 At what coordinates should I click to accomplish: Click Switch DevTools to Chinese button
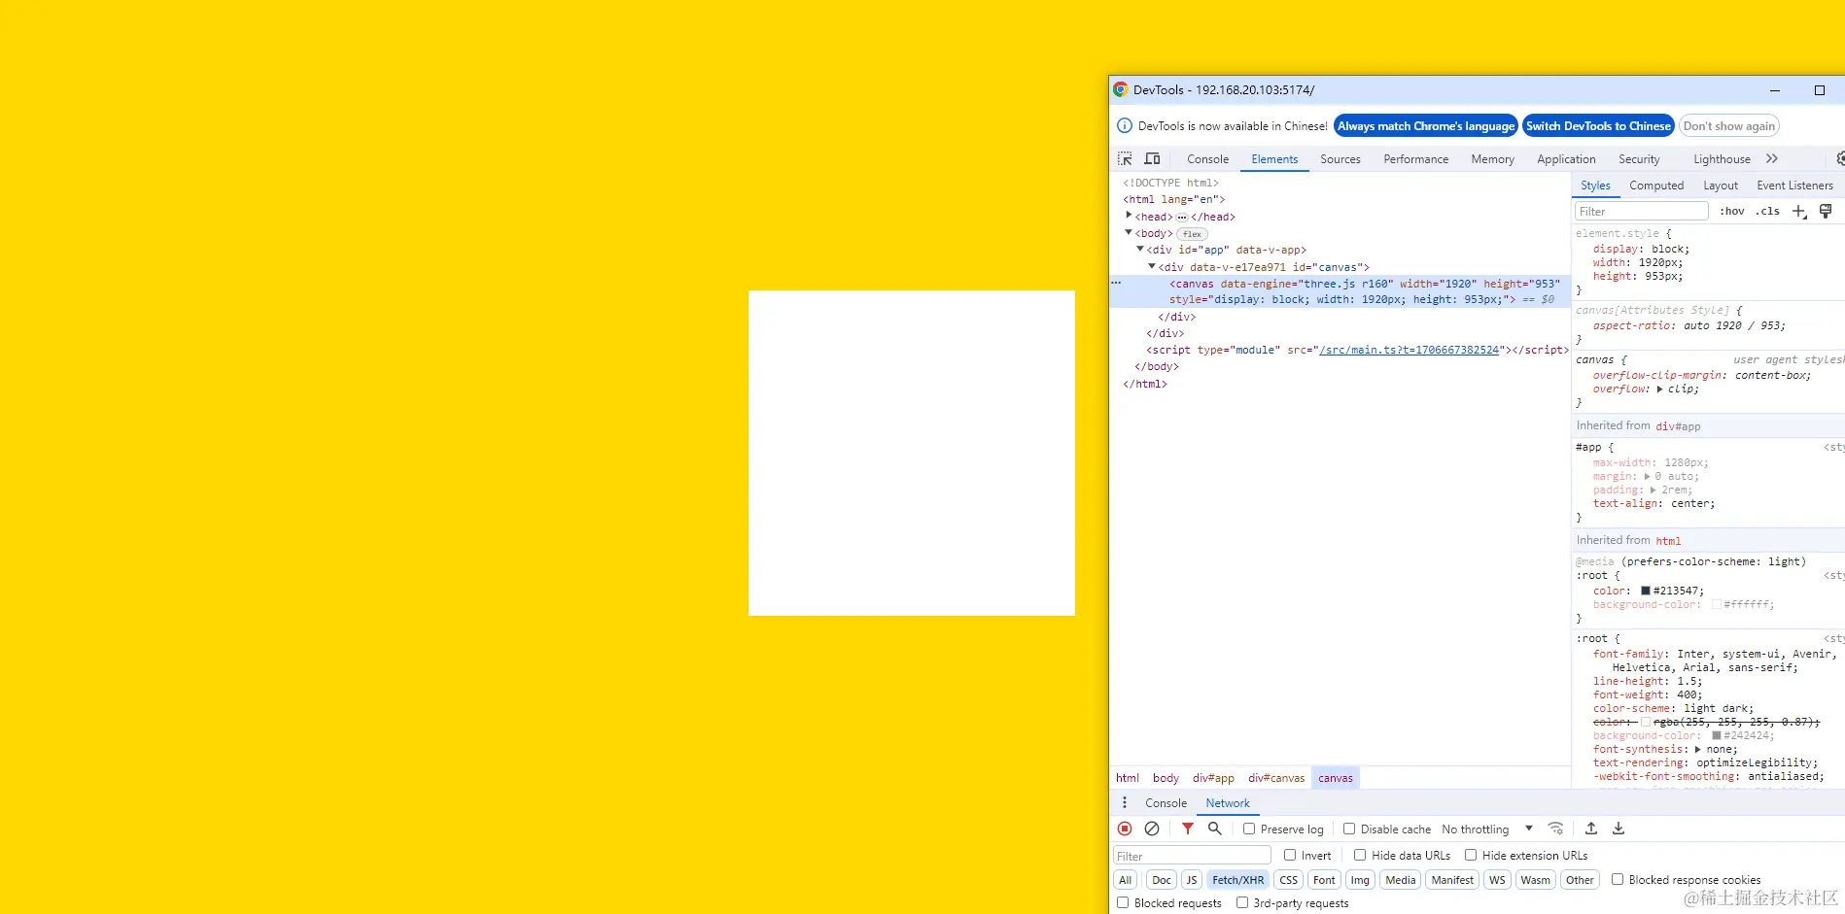pos(1598,125)
